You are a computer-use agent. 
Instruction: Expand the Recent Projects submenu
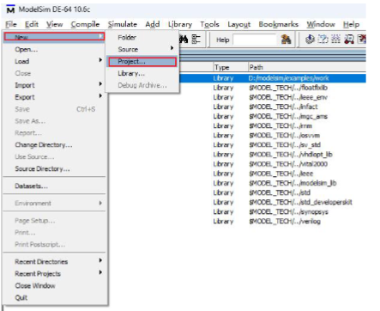[x=54, y=273]
